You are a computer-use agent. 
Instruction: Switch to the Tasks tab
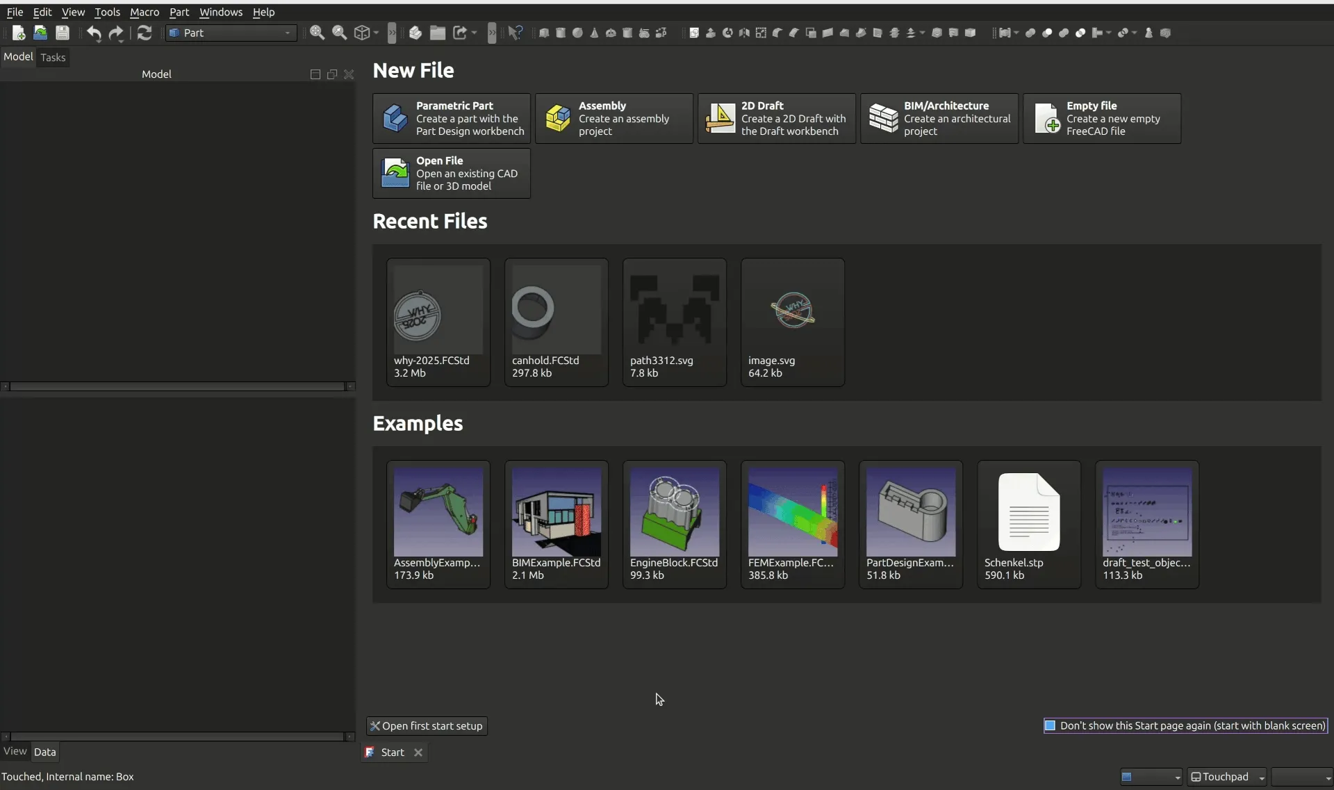(53, 58)
